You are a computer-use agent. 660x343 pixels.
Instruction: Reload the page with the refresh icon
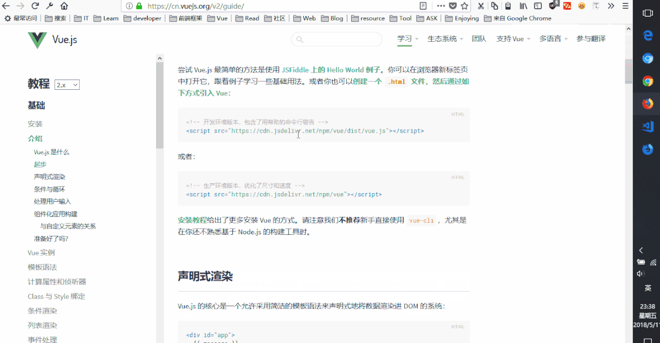coord(34,6)
